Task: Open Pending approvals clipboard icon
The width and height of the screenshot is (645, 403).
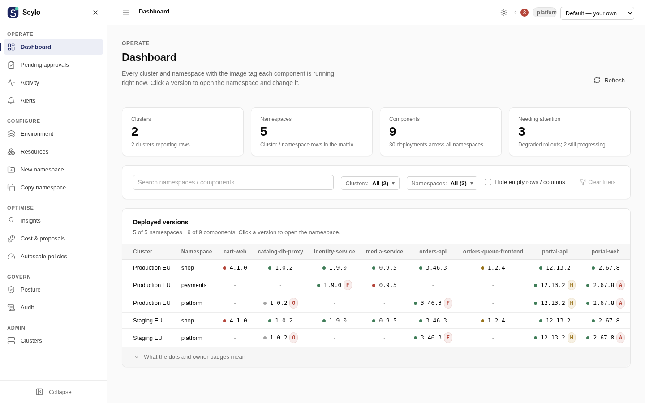Action: click(x=11, y=65)
